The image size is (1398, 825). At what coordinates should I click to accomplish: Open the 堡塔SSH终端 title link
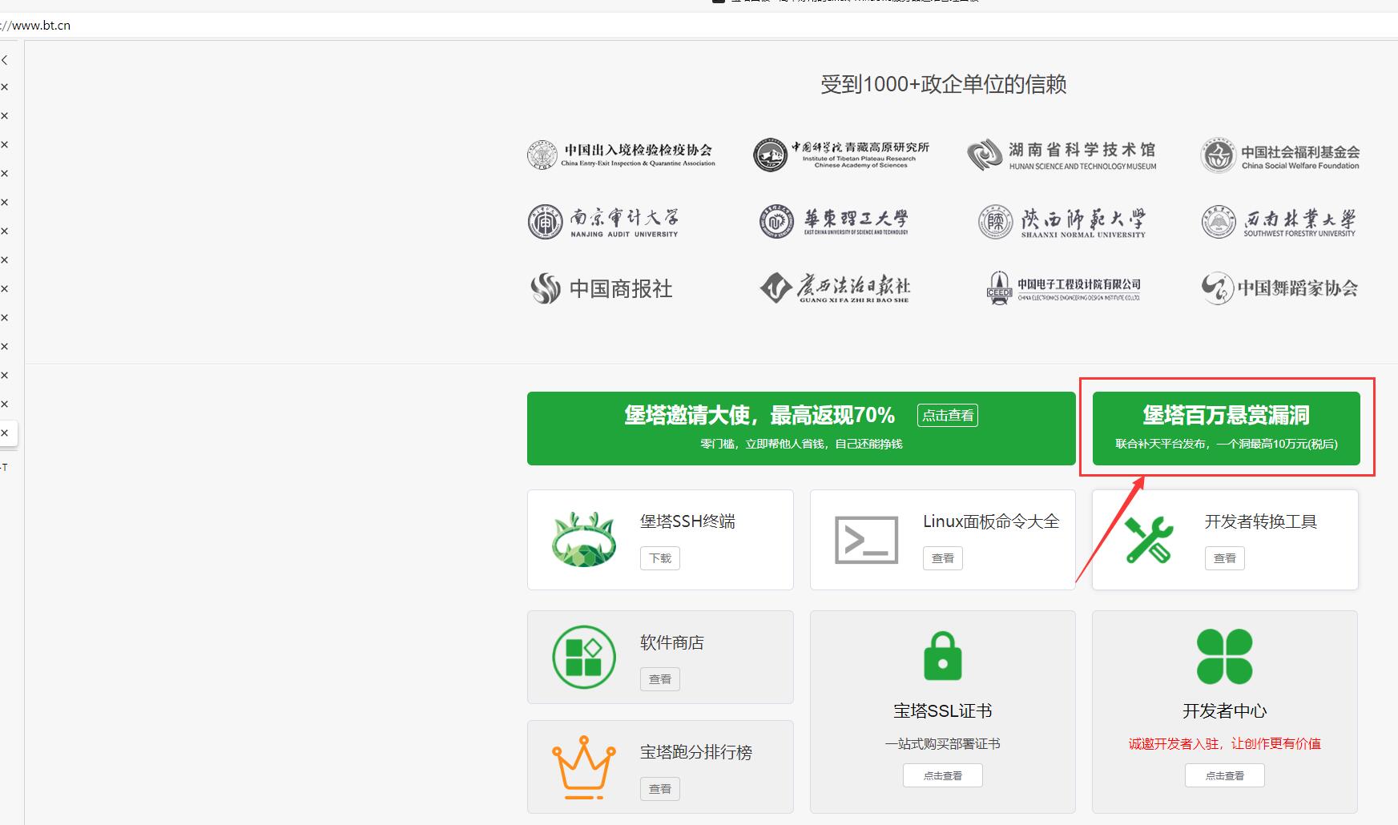tap(687, 521)
